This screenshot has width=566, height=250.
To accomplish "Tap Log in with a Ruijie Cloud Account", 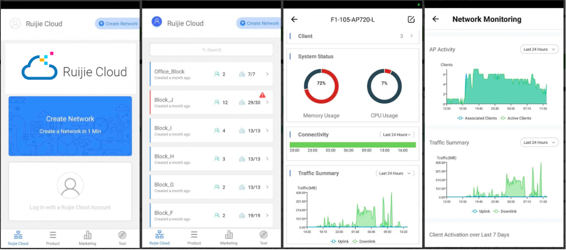I will click(x=70, y=207).
